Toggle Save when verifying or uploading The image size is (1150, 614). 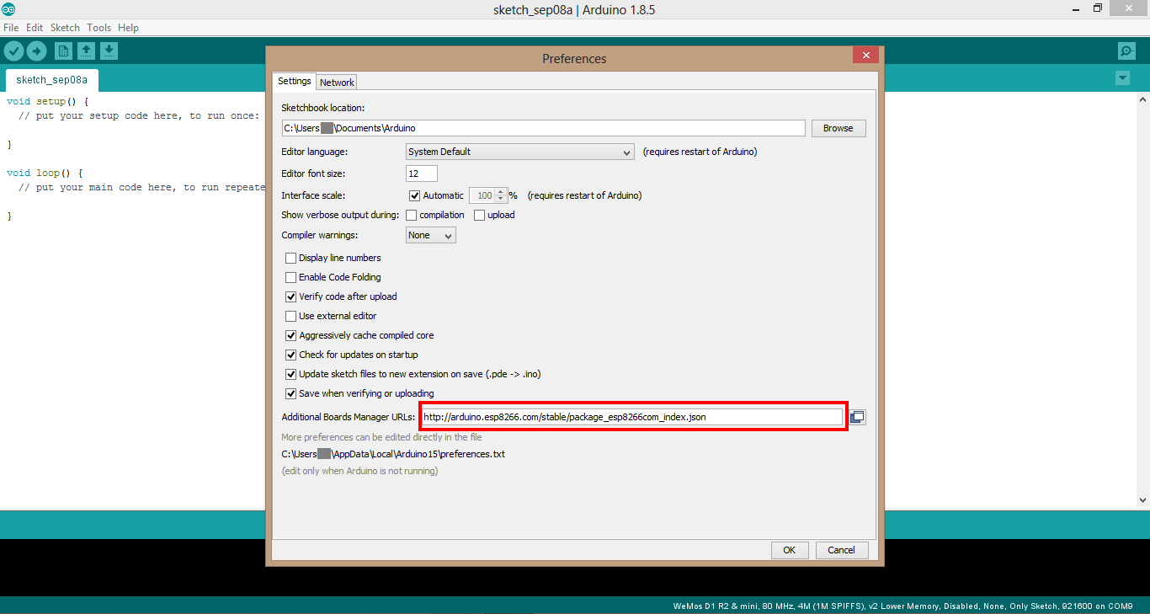pyautogui.click(x=290, y=393)
